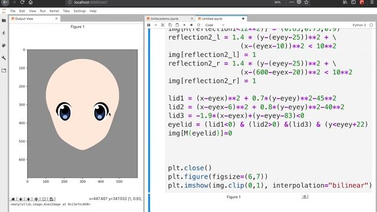Click the Python 3 kernel name
This screenshot has width=377, height=212.
[x=359, y=25]
